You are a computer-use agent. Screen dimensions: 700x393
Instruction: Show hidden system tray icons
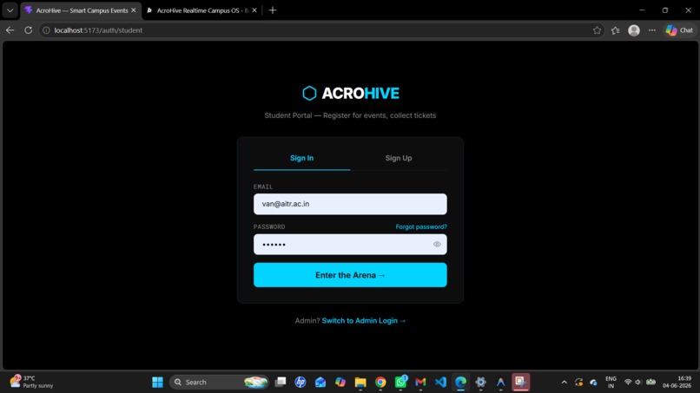(x=565, y=383)
